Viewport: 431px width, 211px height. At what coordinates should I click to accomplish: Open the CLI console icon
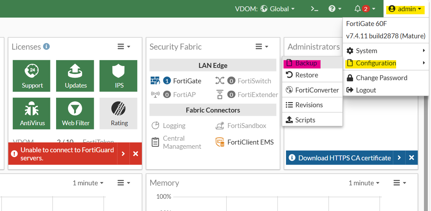[314, 9]
